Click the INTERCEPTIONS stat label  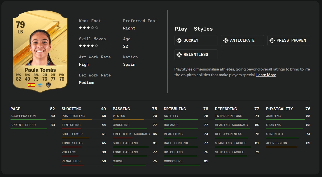(228, 116)
